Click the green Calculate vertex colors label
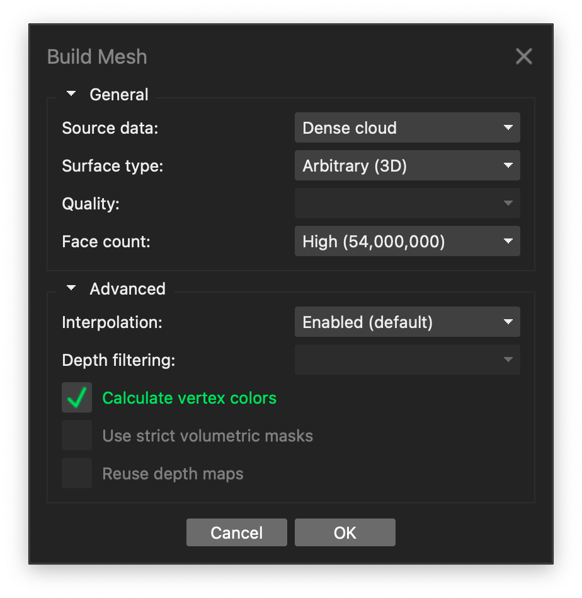Screen dimensions: 582x598 point(190,398)
